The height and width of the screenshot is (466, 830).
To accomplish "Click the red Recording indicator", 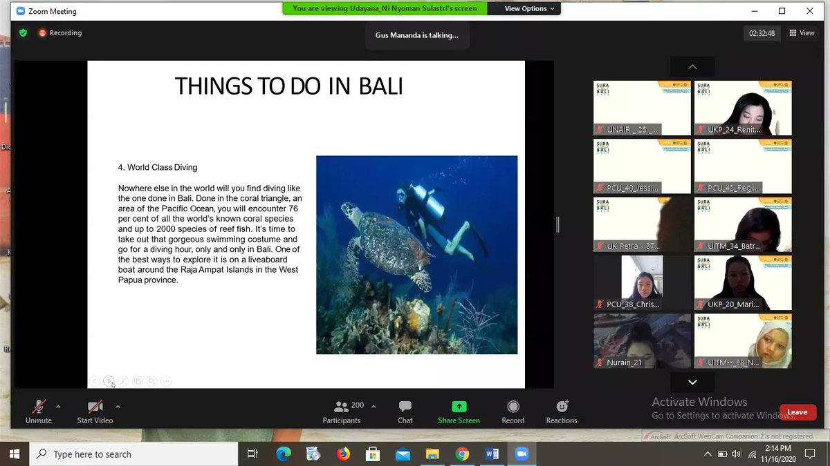I will point(60,32).
